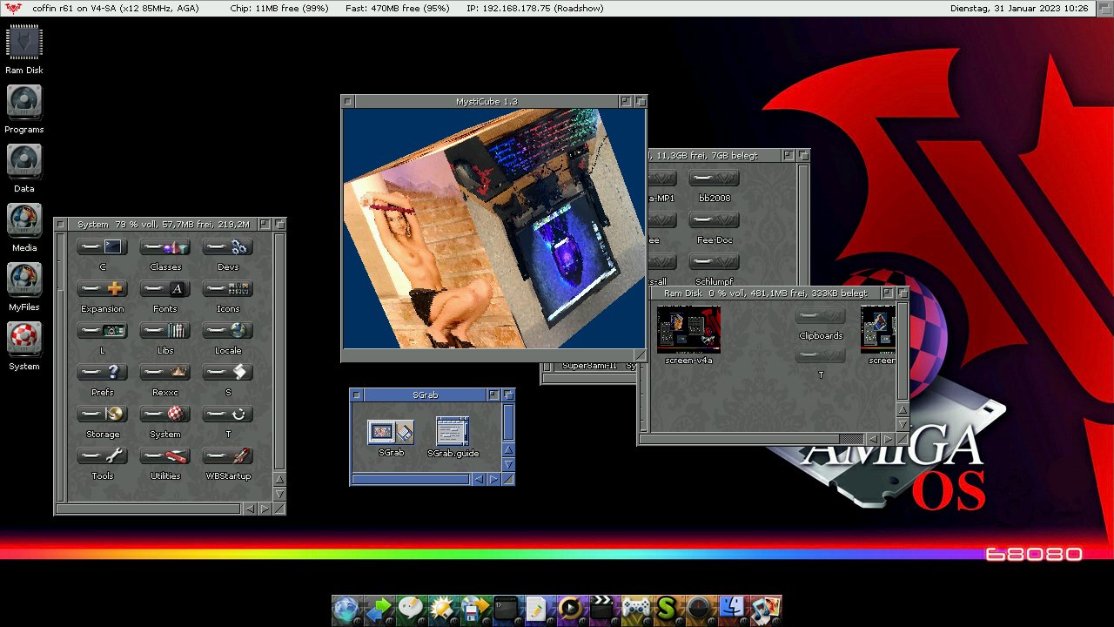This screenshot has width=1114, height=627.
Task: Open the System boing-ball desktop icon
Action: pyautogui.click(x=23, y=338)
